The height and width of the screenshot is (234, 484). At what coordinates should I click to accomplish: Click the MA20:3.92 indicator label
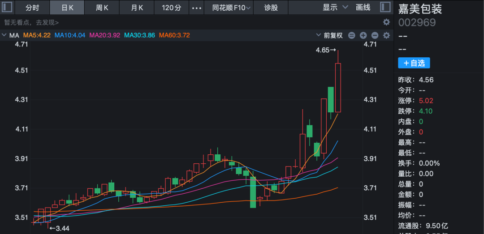(104, 35)
